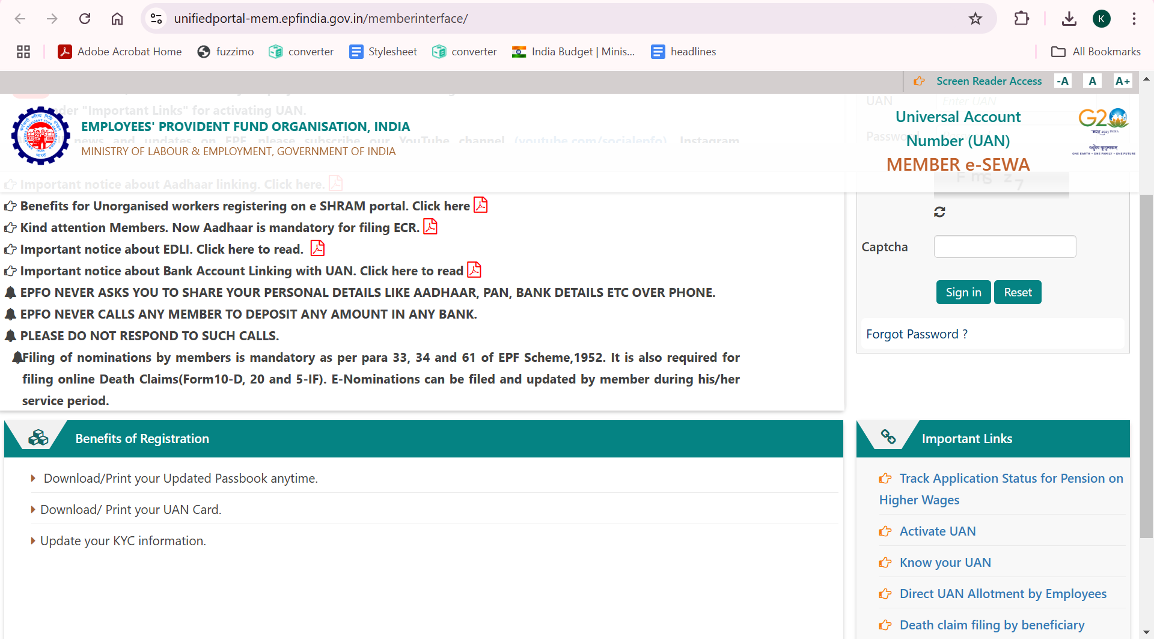Navigate back in the browser
Viewport: 1154px width, 639px height.
point(20,19)
